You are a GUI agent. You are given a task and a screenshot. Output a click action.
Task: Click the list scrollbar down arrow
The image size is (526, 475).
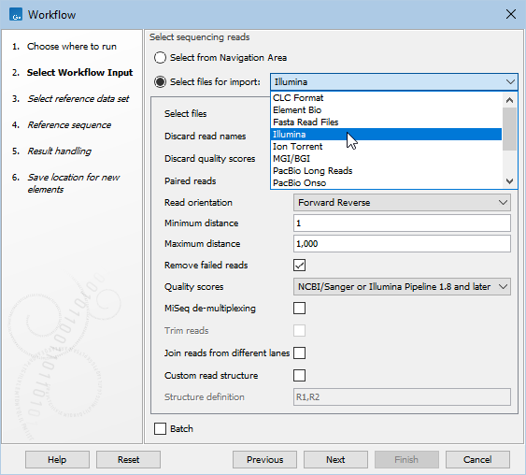509,181
